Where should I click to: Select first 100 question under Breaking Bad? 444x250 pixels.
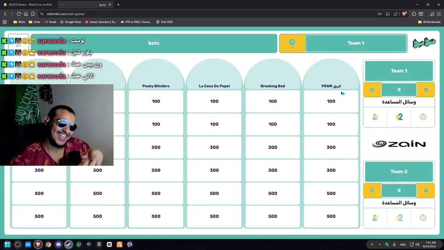273,101
